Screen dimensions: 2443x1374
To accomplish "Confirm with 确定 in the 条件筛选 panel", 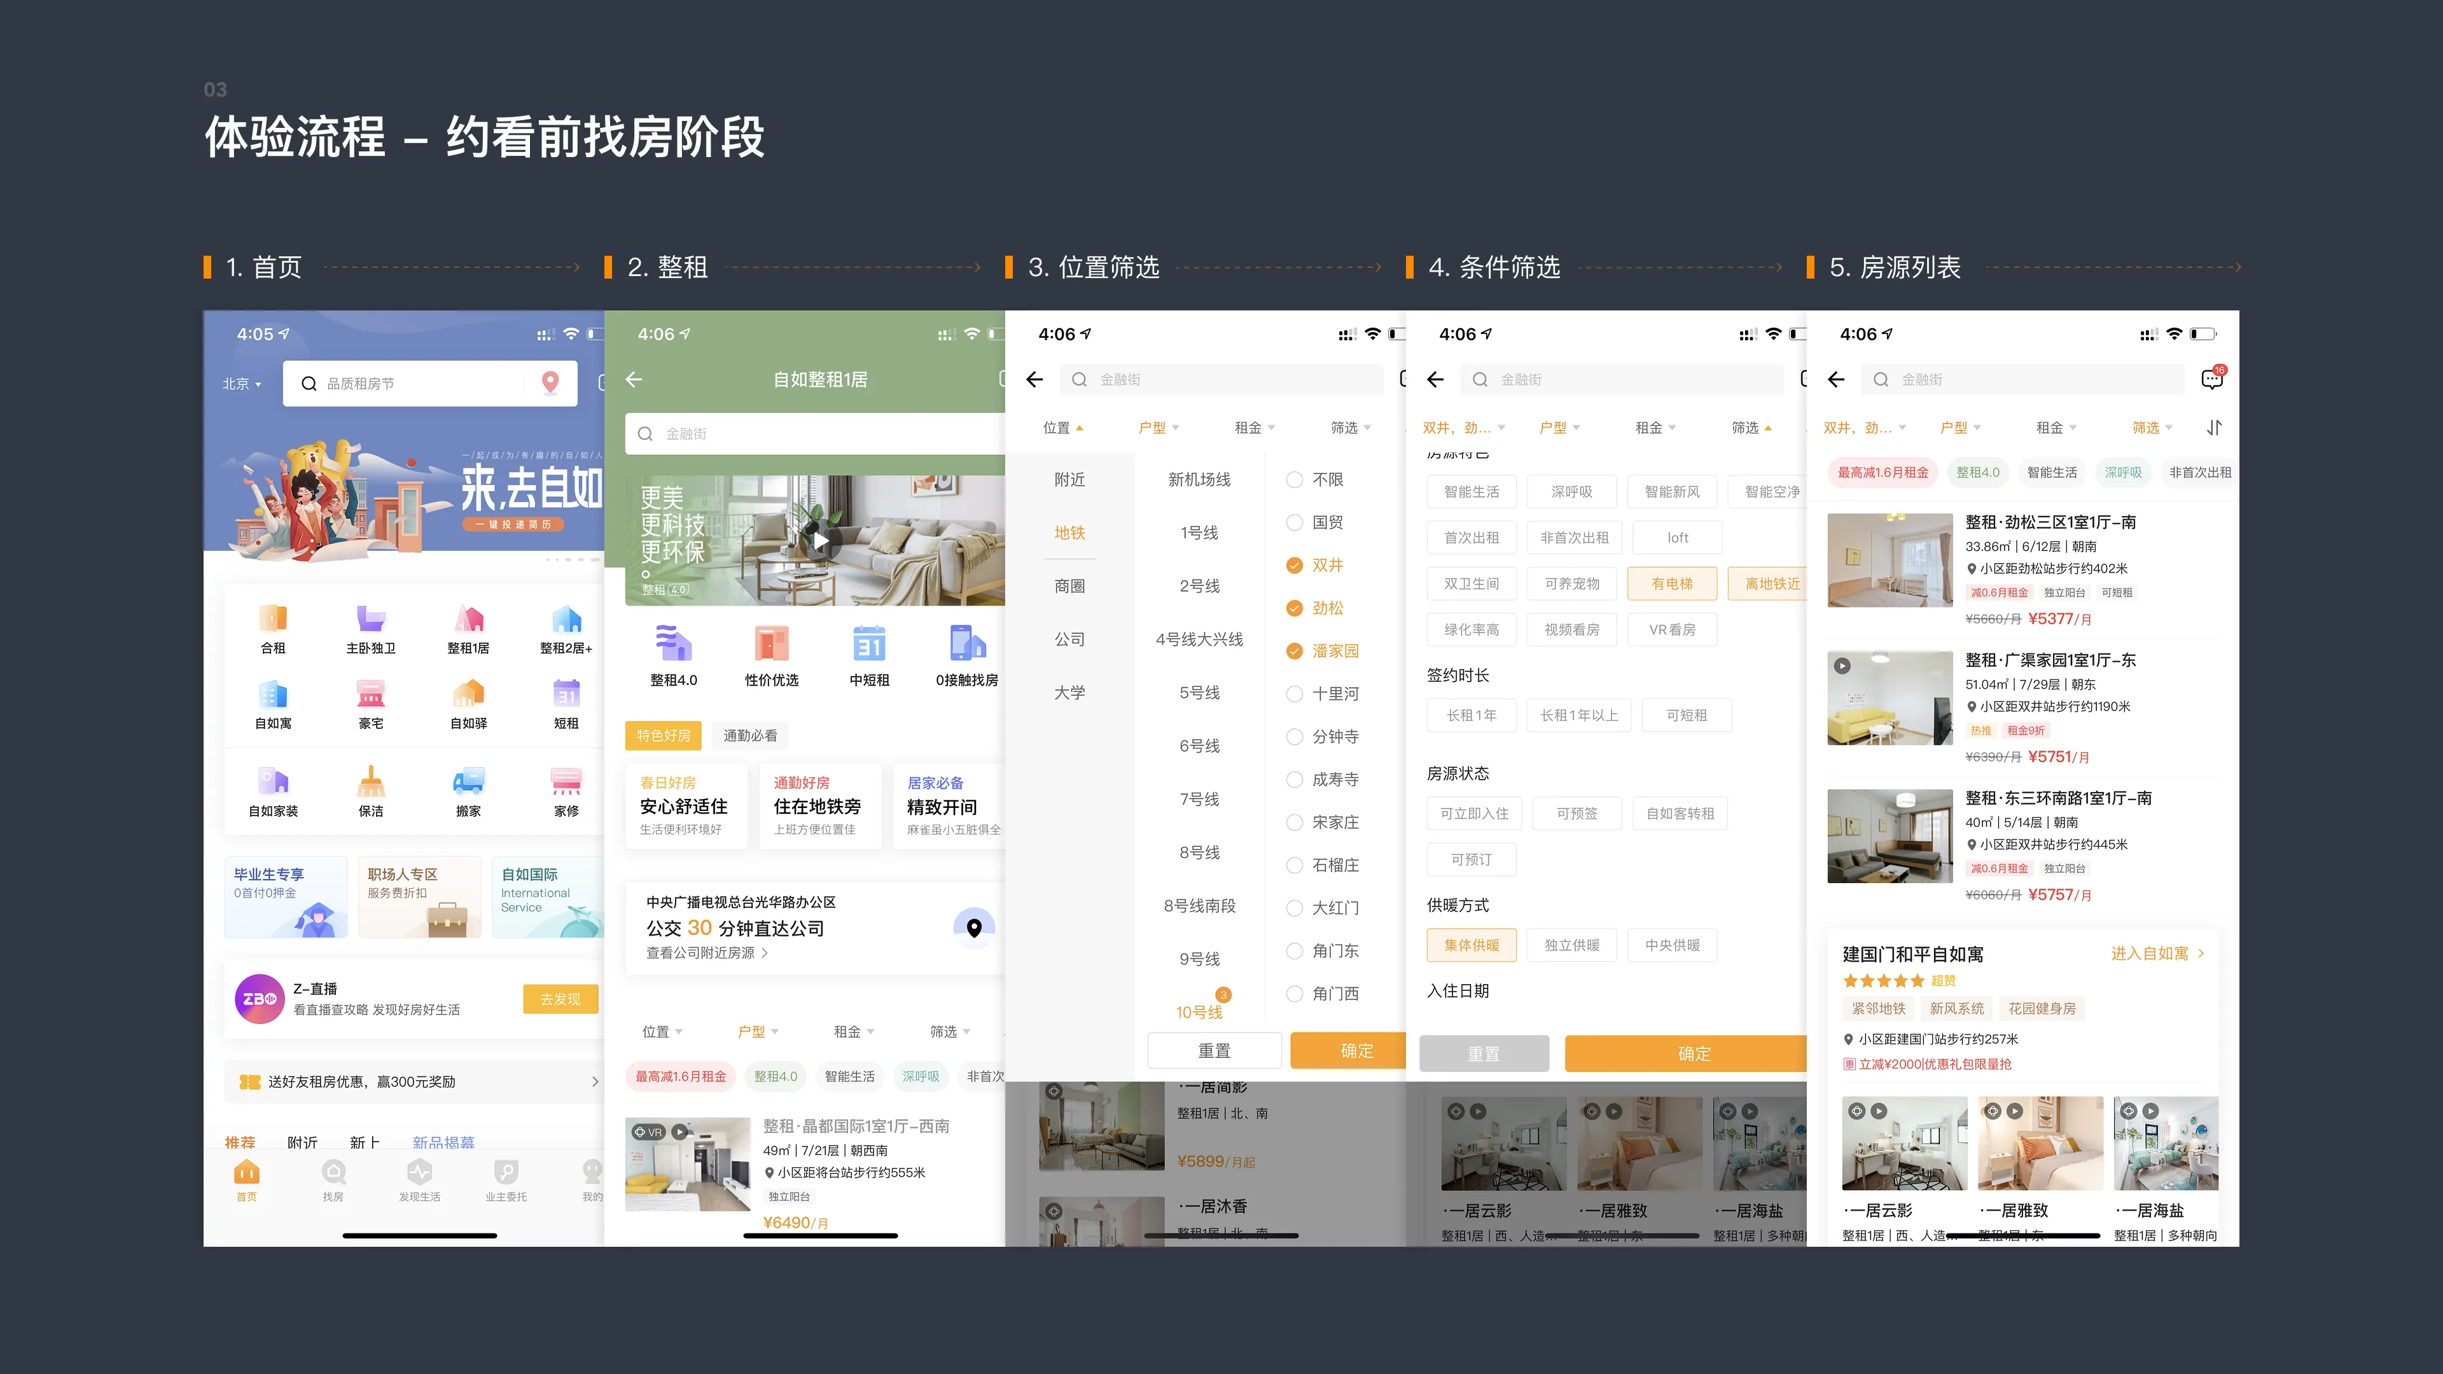I will (x=1685, y=1053).
